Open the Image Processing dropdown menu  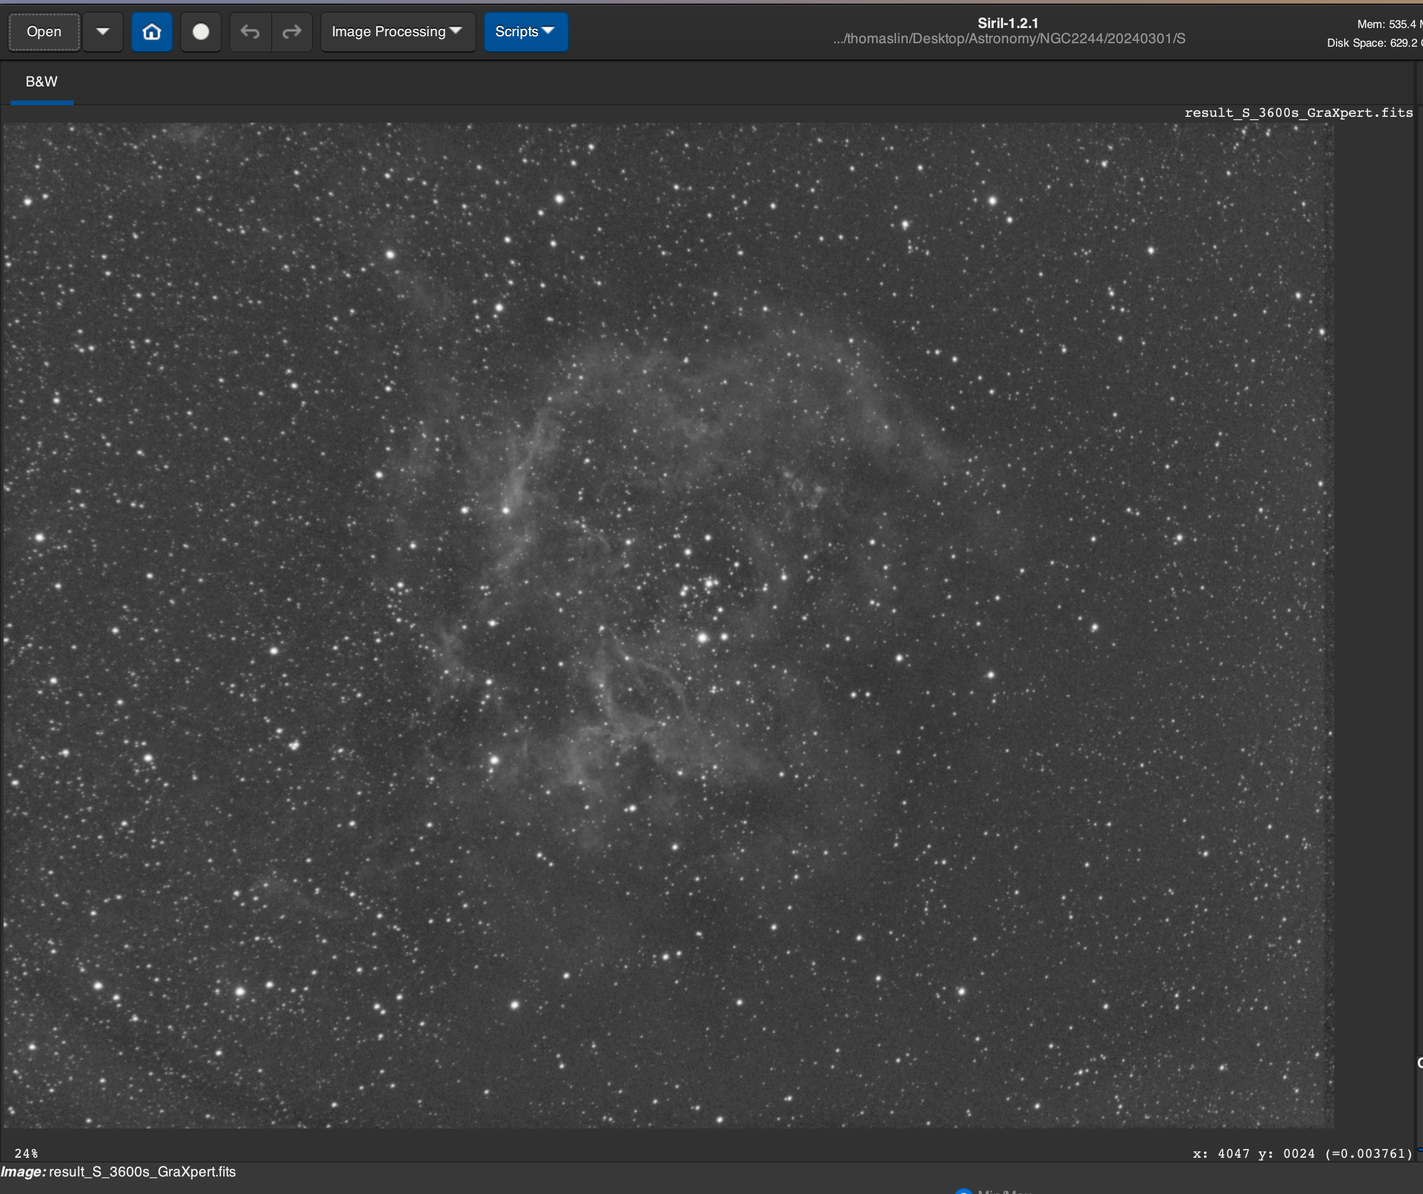[x=397, y=32]
